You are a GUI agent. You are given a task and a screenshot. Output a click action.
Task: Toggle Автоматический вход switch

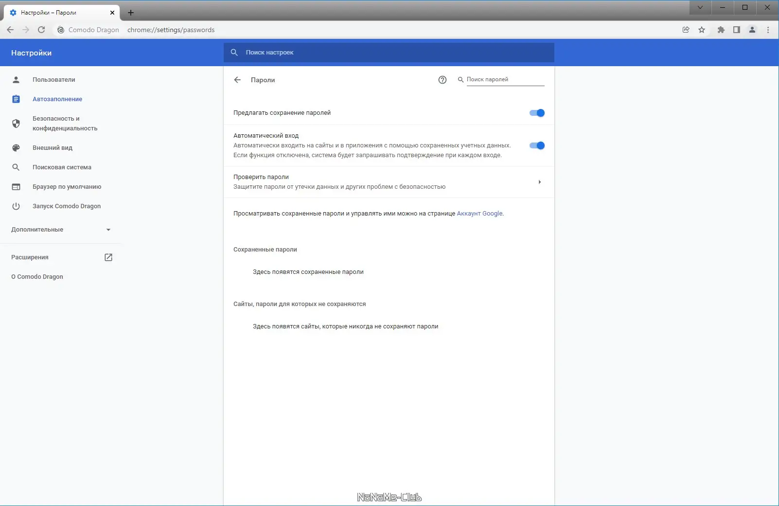(x=537, y=145)
